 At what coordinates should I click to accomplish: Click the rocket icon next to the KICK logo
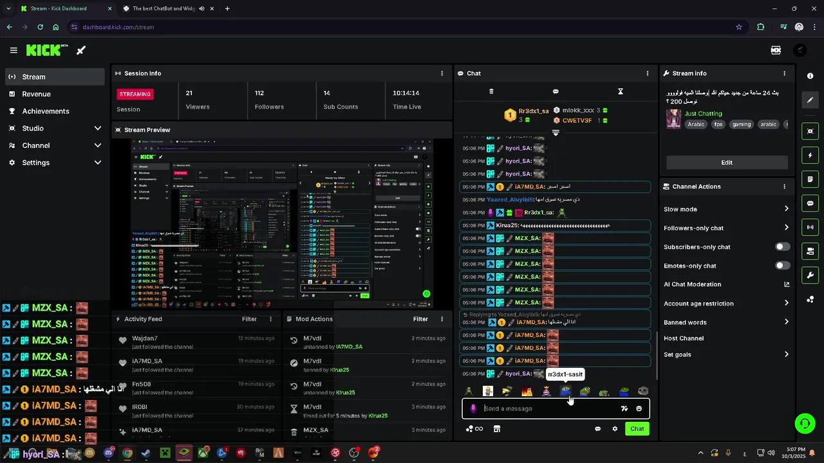81,50
